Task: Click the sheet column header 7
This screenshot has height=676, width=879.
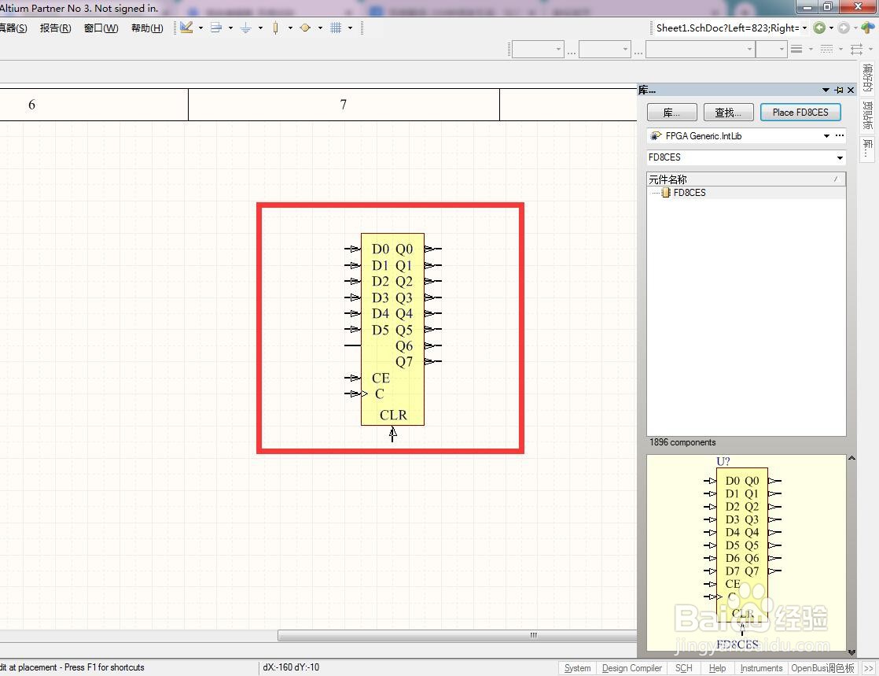Action: pyautogui.click(x=343, y=105)
